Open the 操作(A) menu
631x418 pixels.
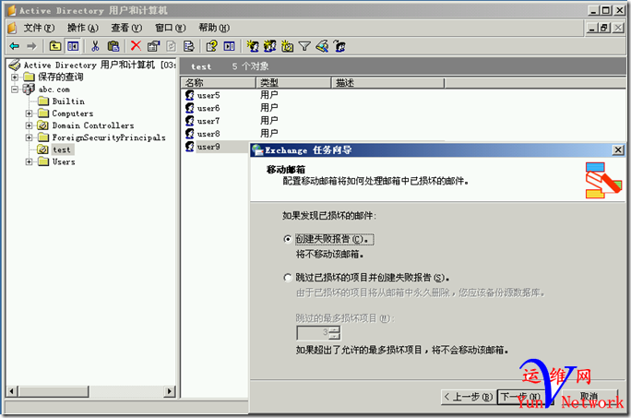point(83,28)
